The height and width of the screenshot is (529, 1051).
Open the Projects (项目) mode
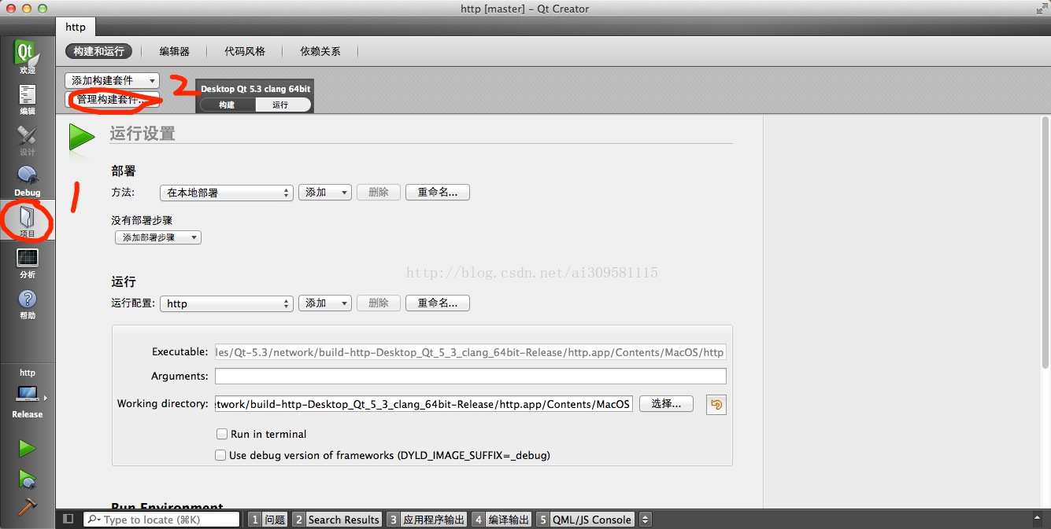tap(27, 221)
